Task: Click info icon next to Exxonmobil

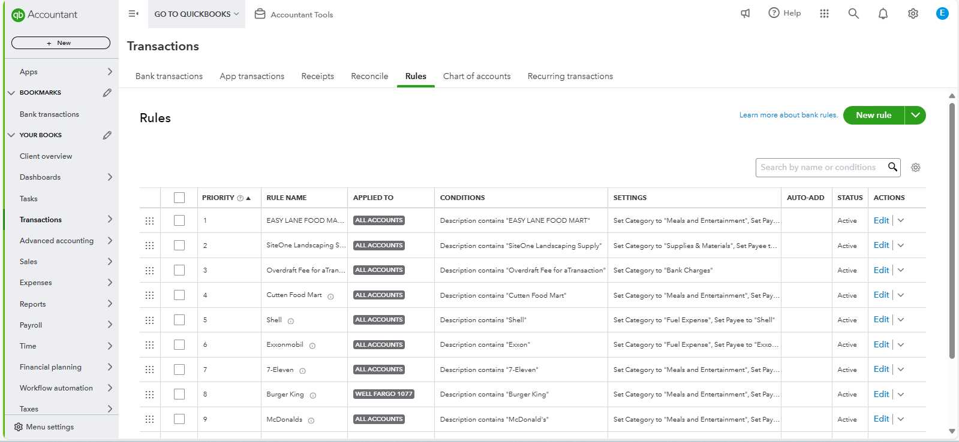Action: pyautogui.click(x=312, y=346)
